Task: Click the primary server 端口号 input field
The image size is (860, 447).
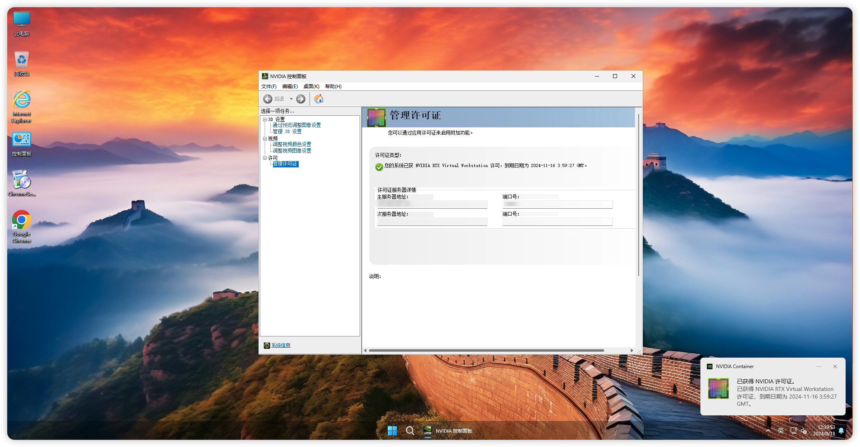Action: tap(558, 204)
